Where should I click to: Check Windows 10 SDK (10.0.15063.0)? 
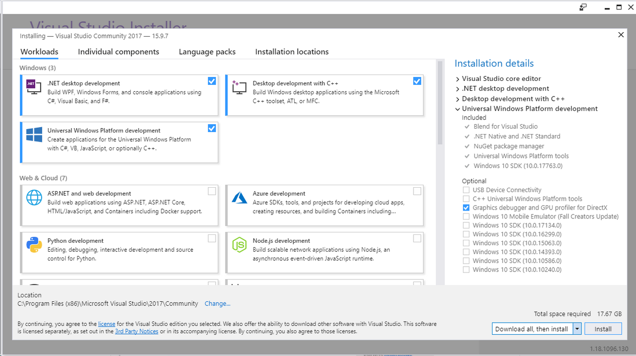click(x=466, y=243)
